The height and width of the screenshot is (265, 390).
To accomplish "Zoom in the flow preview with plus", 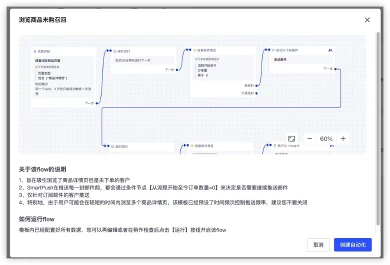I will [x=343, y=138].
